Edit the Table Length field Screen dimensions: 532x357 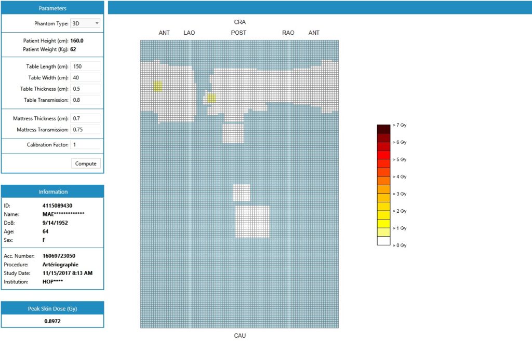[85, 66]
